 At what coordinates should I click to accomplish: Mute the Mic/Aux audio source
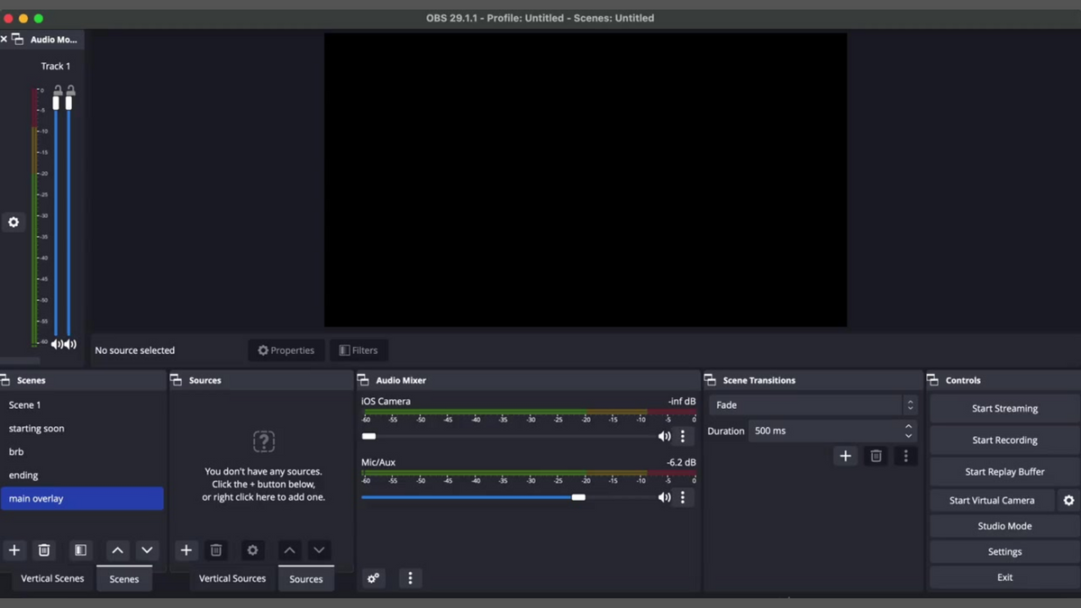point(665,496)
